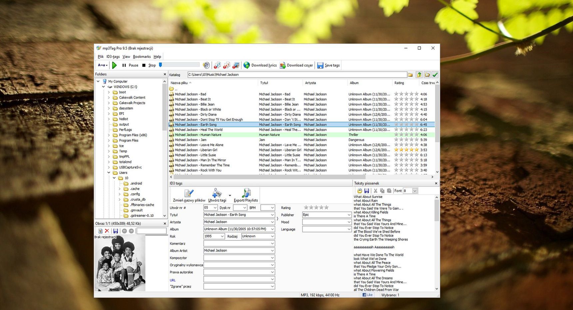573x310 pixels.
Task: Open the lyrics Font size dropdown
Action: coord(415,191)
